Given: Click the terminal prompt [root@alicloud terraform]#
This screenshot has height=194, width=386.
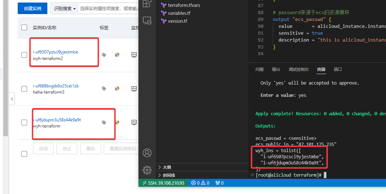Looking at the screenshot, I should [x=288, y=175].
